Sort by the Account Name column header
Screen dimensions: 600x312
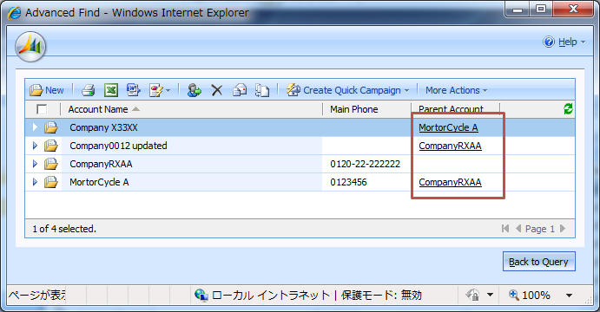tap(98, 109)
